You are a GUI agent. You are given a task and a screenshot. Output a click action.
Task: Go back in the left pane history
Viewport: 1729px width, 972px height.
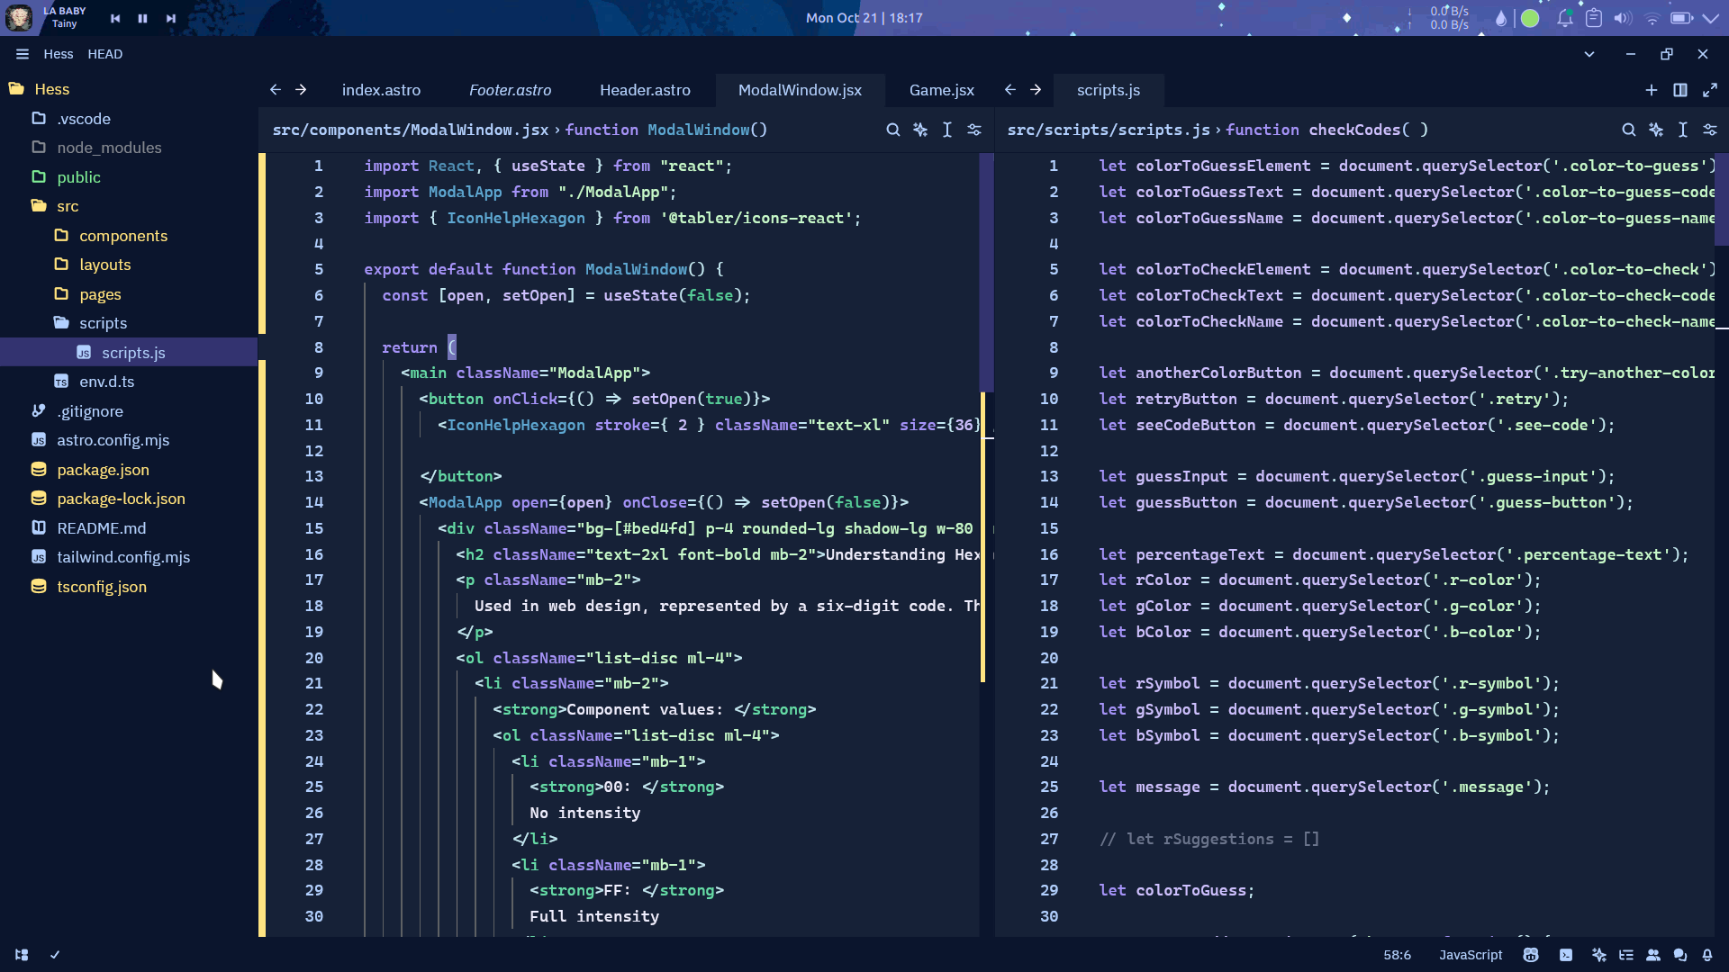(x=276, y=90)
